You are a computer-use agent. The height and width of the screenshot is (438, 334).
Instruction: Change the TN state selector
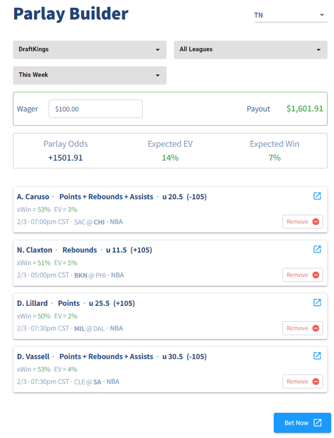290,15
